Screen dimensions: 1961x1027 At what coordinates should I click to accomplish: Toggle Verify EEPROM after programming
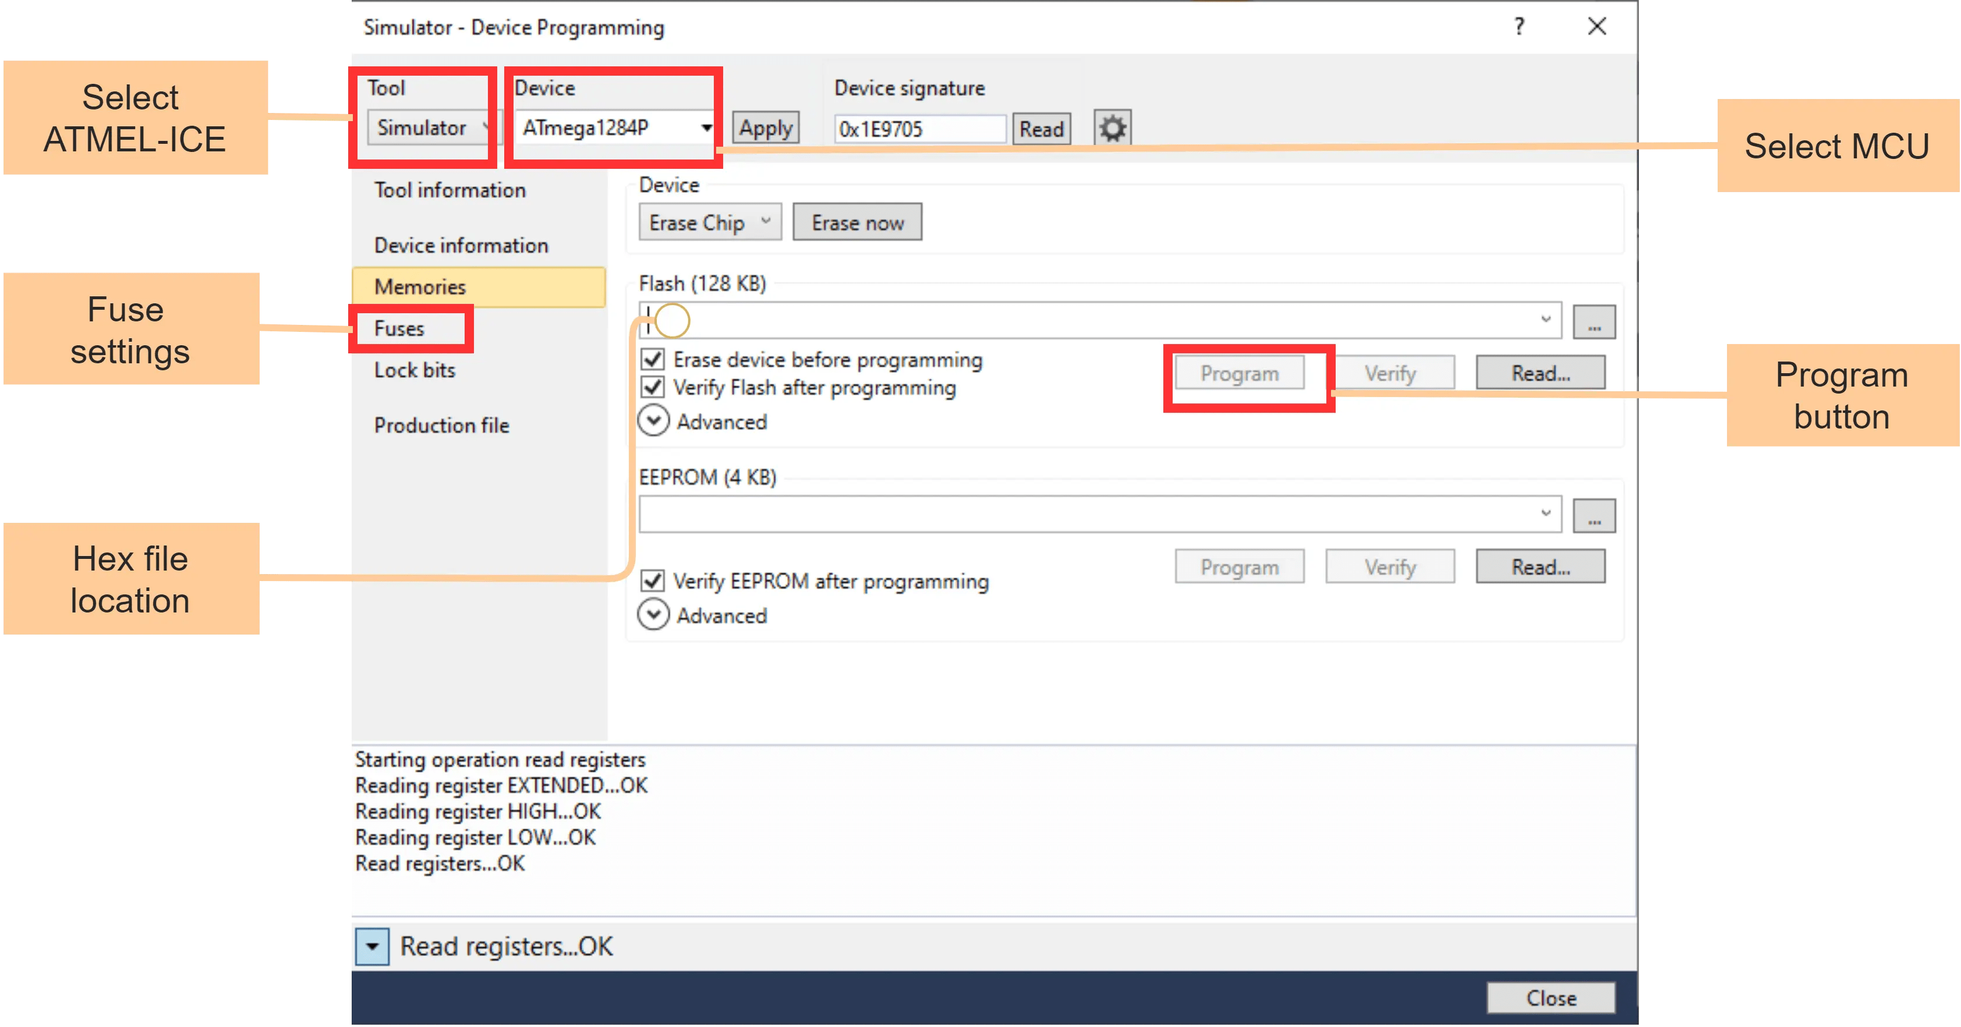pyautogui.click(x=652, y=581)
